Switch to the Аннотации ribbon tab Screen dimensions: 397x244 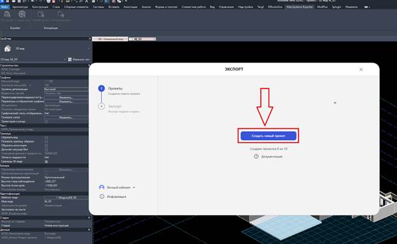(x=130, y=7)
